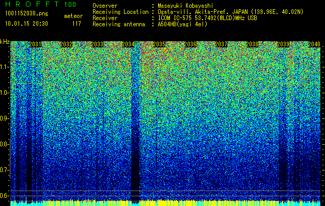This screenshot has height=206, width=325.
Task: Click the meteor label
Action: point(73,16)
